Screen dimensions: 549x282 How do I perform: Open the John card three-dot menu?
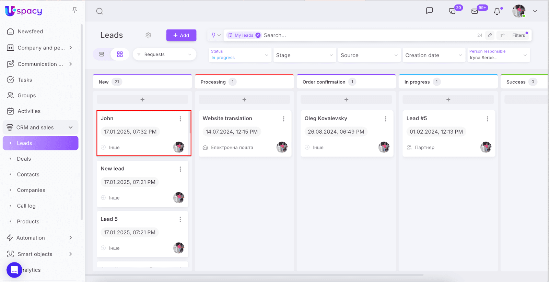point(180,119)
